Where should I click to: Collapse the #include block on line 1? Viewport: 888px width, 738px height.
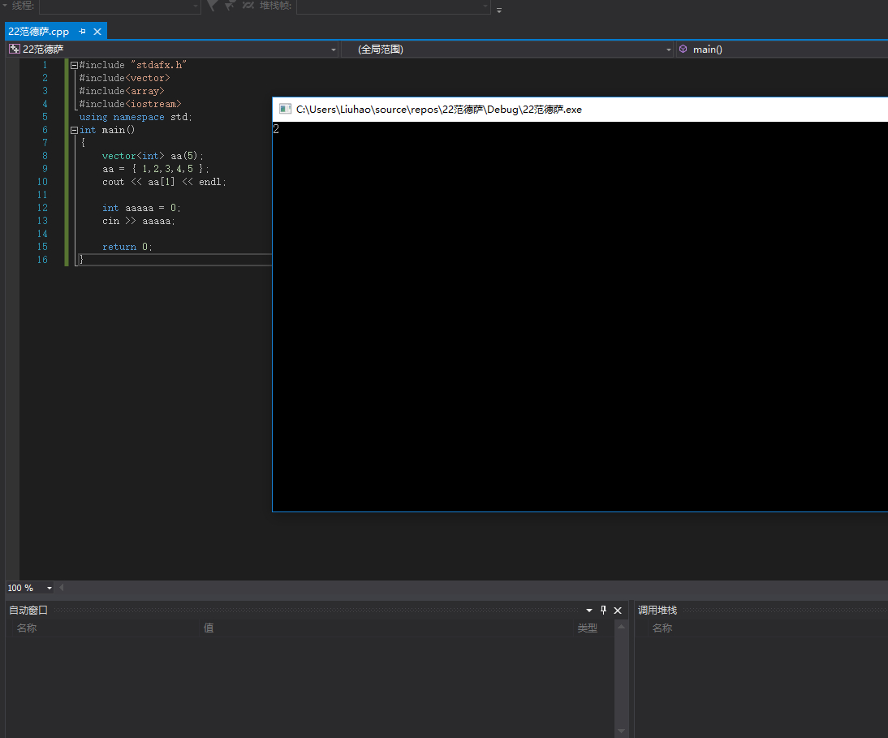click(x=74, y=65)
